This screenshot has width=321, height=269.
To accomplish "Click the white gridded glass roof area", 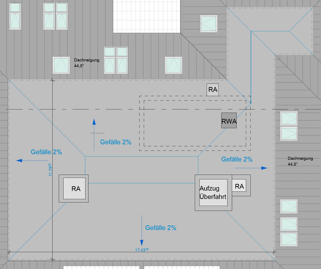I will (x=147, y=16).
